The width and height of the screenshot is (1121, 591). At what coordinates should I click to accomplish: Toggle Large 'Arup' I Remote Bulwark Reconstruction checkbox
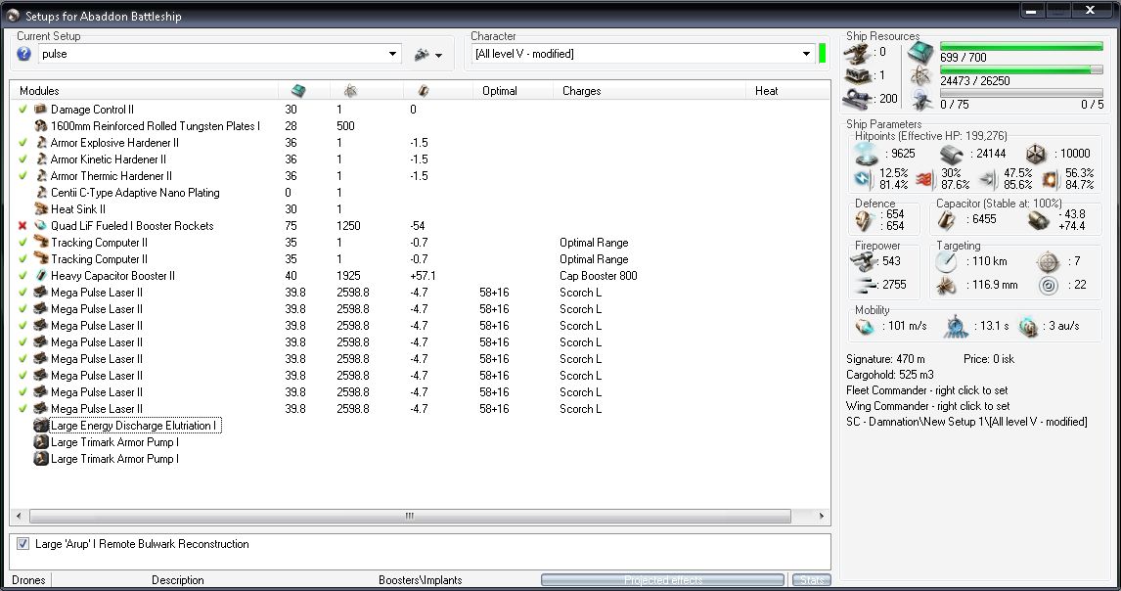[22, 544]
